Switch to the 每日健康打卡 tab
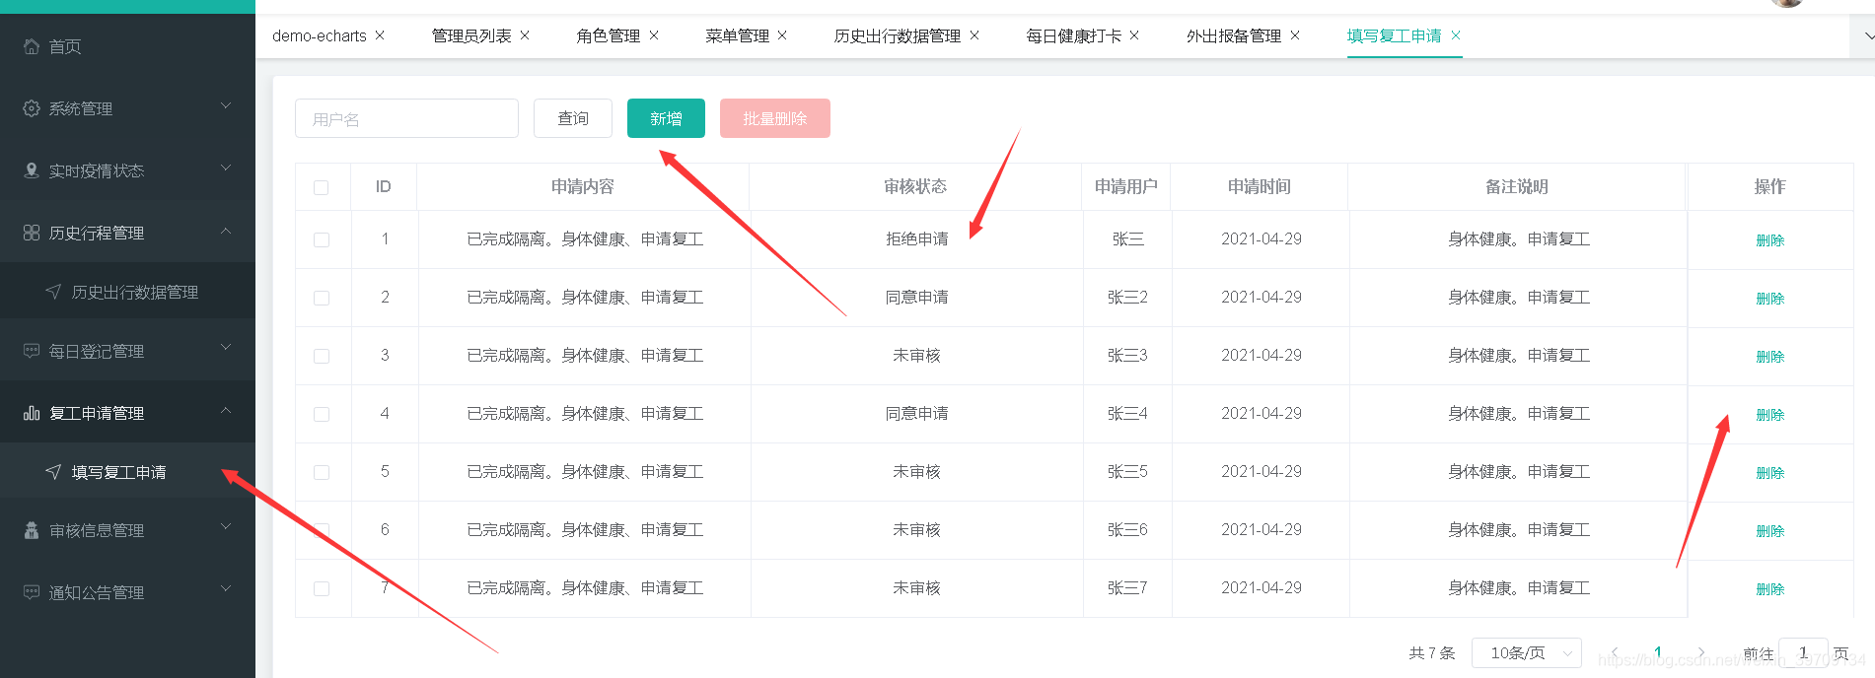 (x=1073, y=36)
